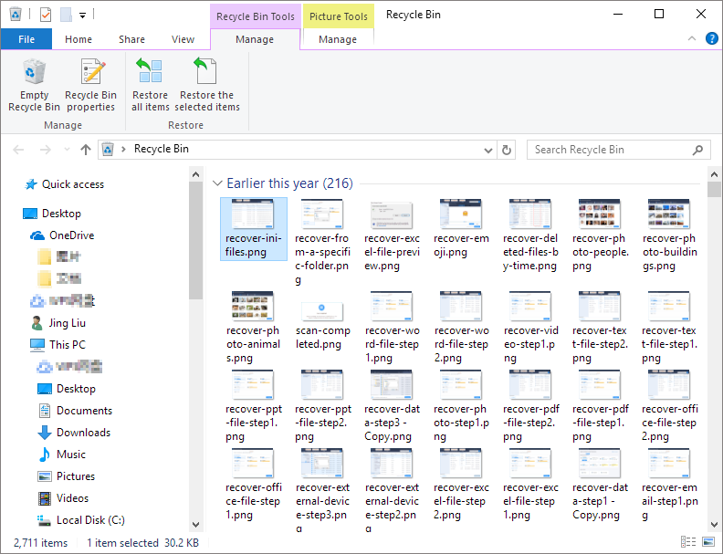Switch to the View ribbon tab
Screen dimensions: 723x554
[183, 39]
